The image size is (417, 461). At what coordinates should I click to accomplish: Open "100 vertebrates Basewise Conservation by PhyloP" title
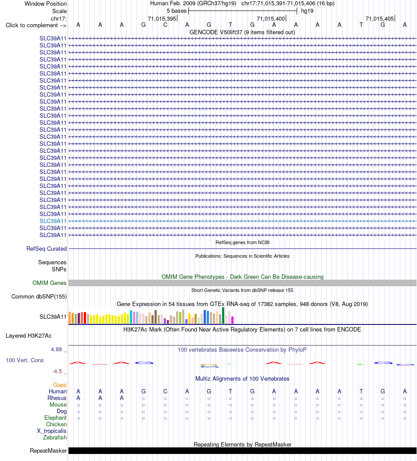pyautogui.click(x=242, y=349)
